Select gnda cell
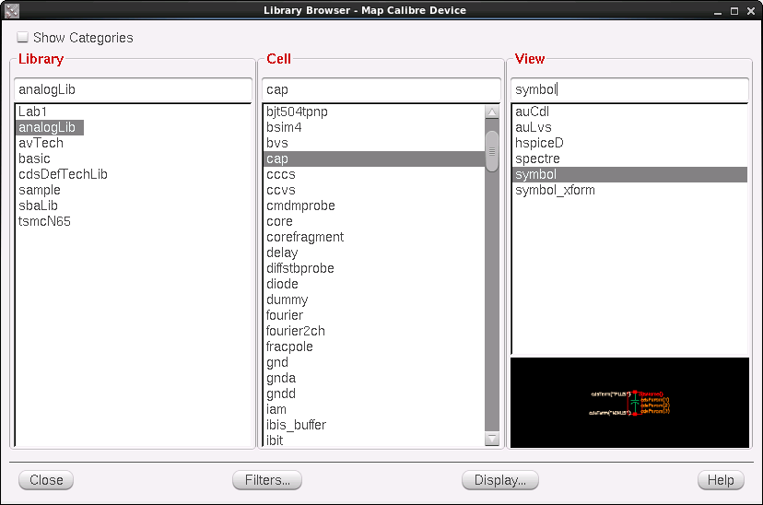The width and height of the screenshot is (763, 505). point(281,378)
